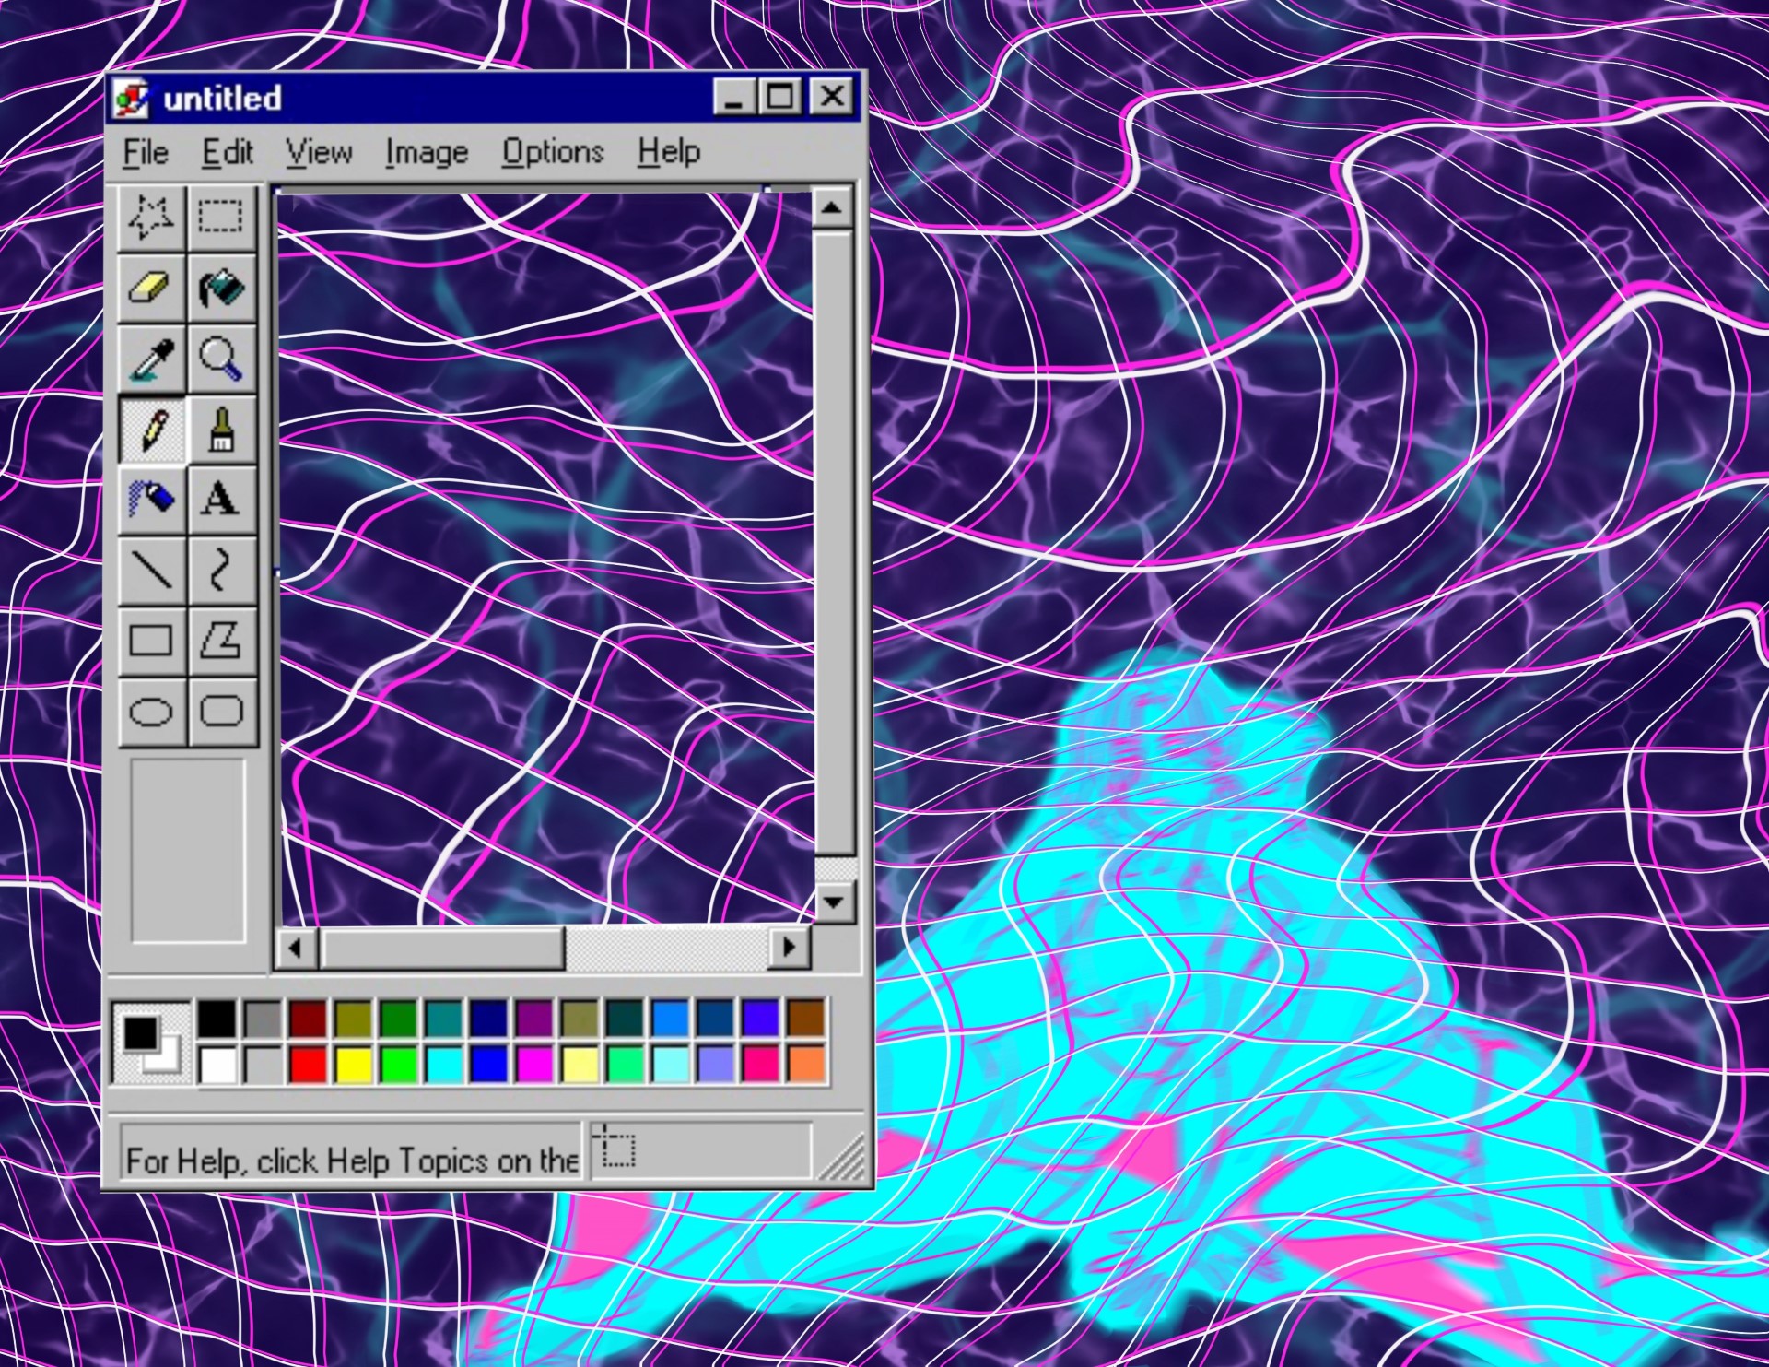Screen dimensions: 1769x1367
Task: Pick the Brush tool
Action: click(x=221, y=430)
